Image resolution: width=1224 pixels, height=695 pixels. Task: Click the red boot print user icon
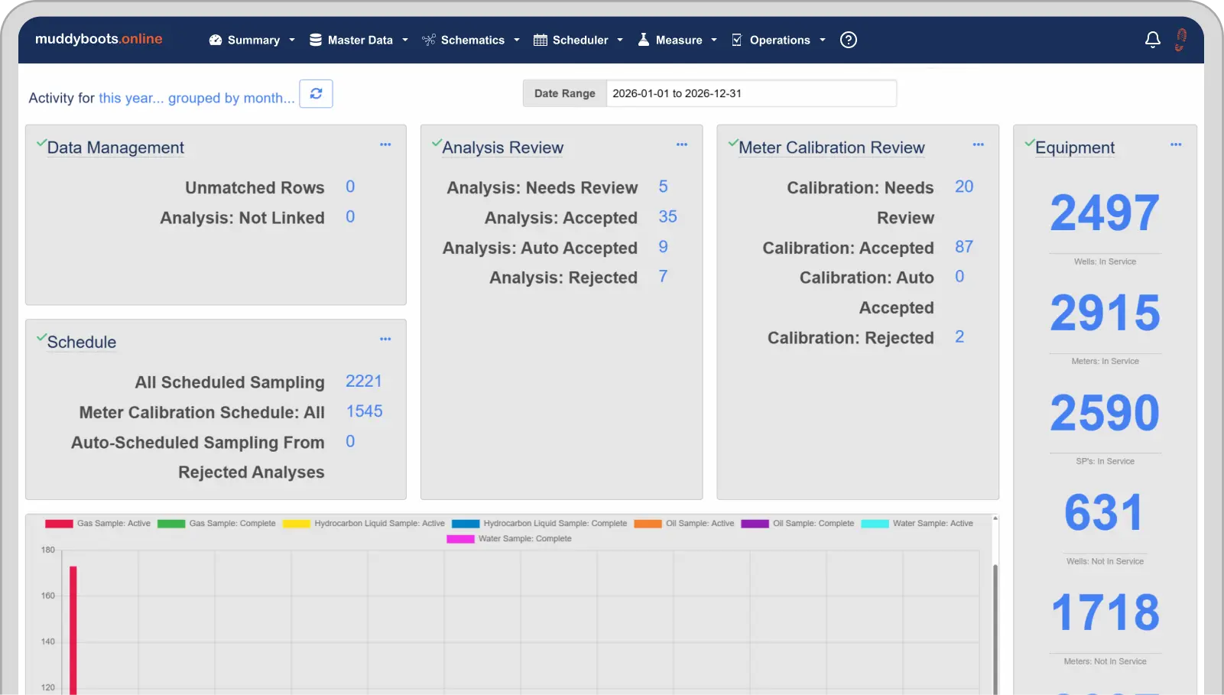click(x=1180, y=40)
